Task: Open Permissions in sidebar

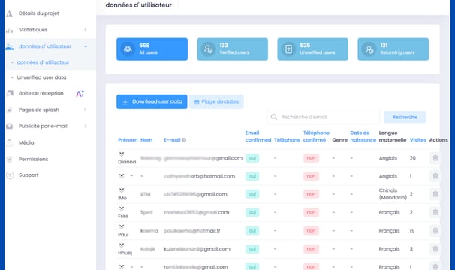Action: click(33, 159)
